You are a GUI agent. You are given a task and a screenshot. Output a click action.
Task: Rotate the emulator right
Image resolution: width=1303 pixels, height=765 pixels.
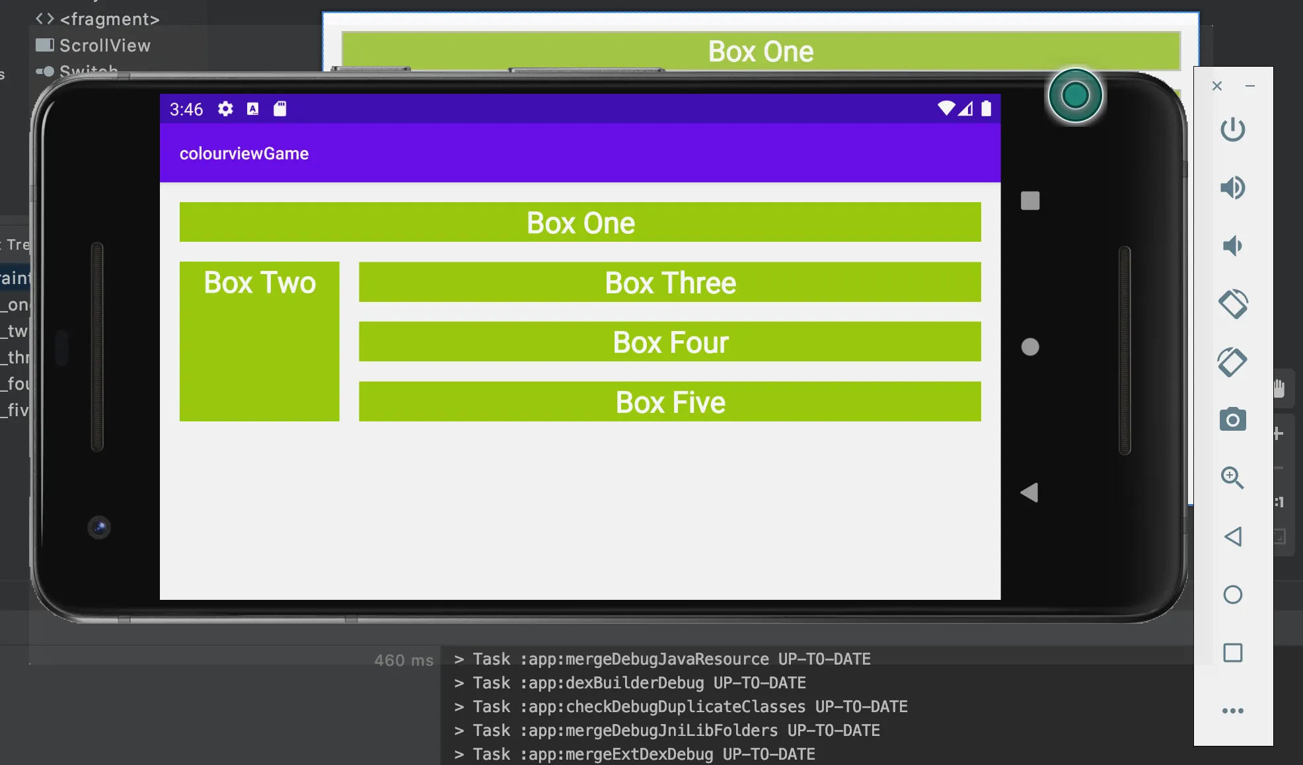click(x=1232, y=362)
